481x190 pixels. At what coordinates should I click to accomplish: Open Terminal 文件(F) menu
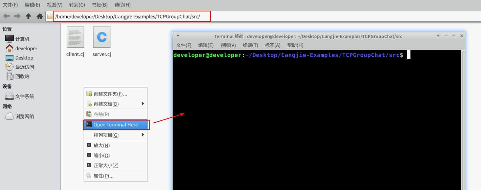click(184, 45)
